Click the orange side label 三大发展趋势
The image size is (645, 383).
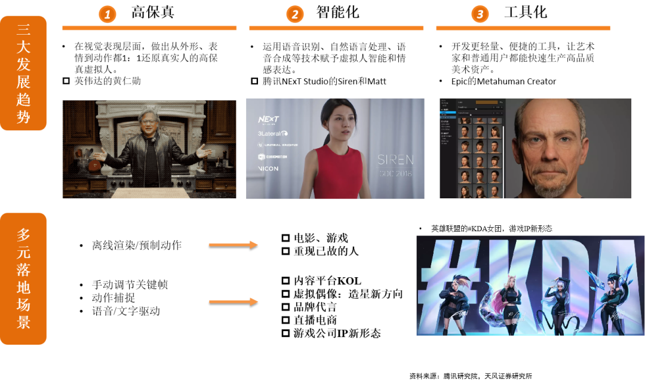[23, 73]
